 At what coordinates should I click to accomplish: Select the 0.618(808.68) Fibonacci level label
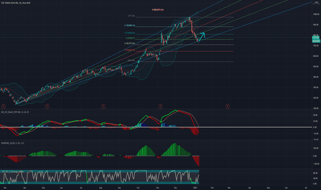point(130,33)
